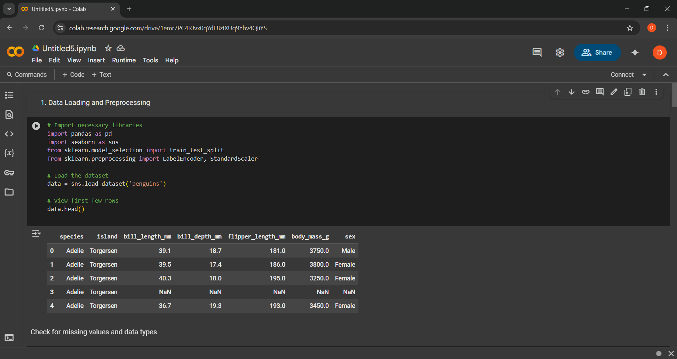Click the Share button

597,52
